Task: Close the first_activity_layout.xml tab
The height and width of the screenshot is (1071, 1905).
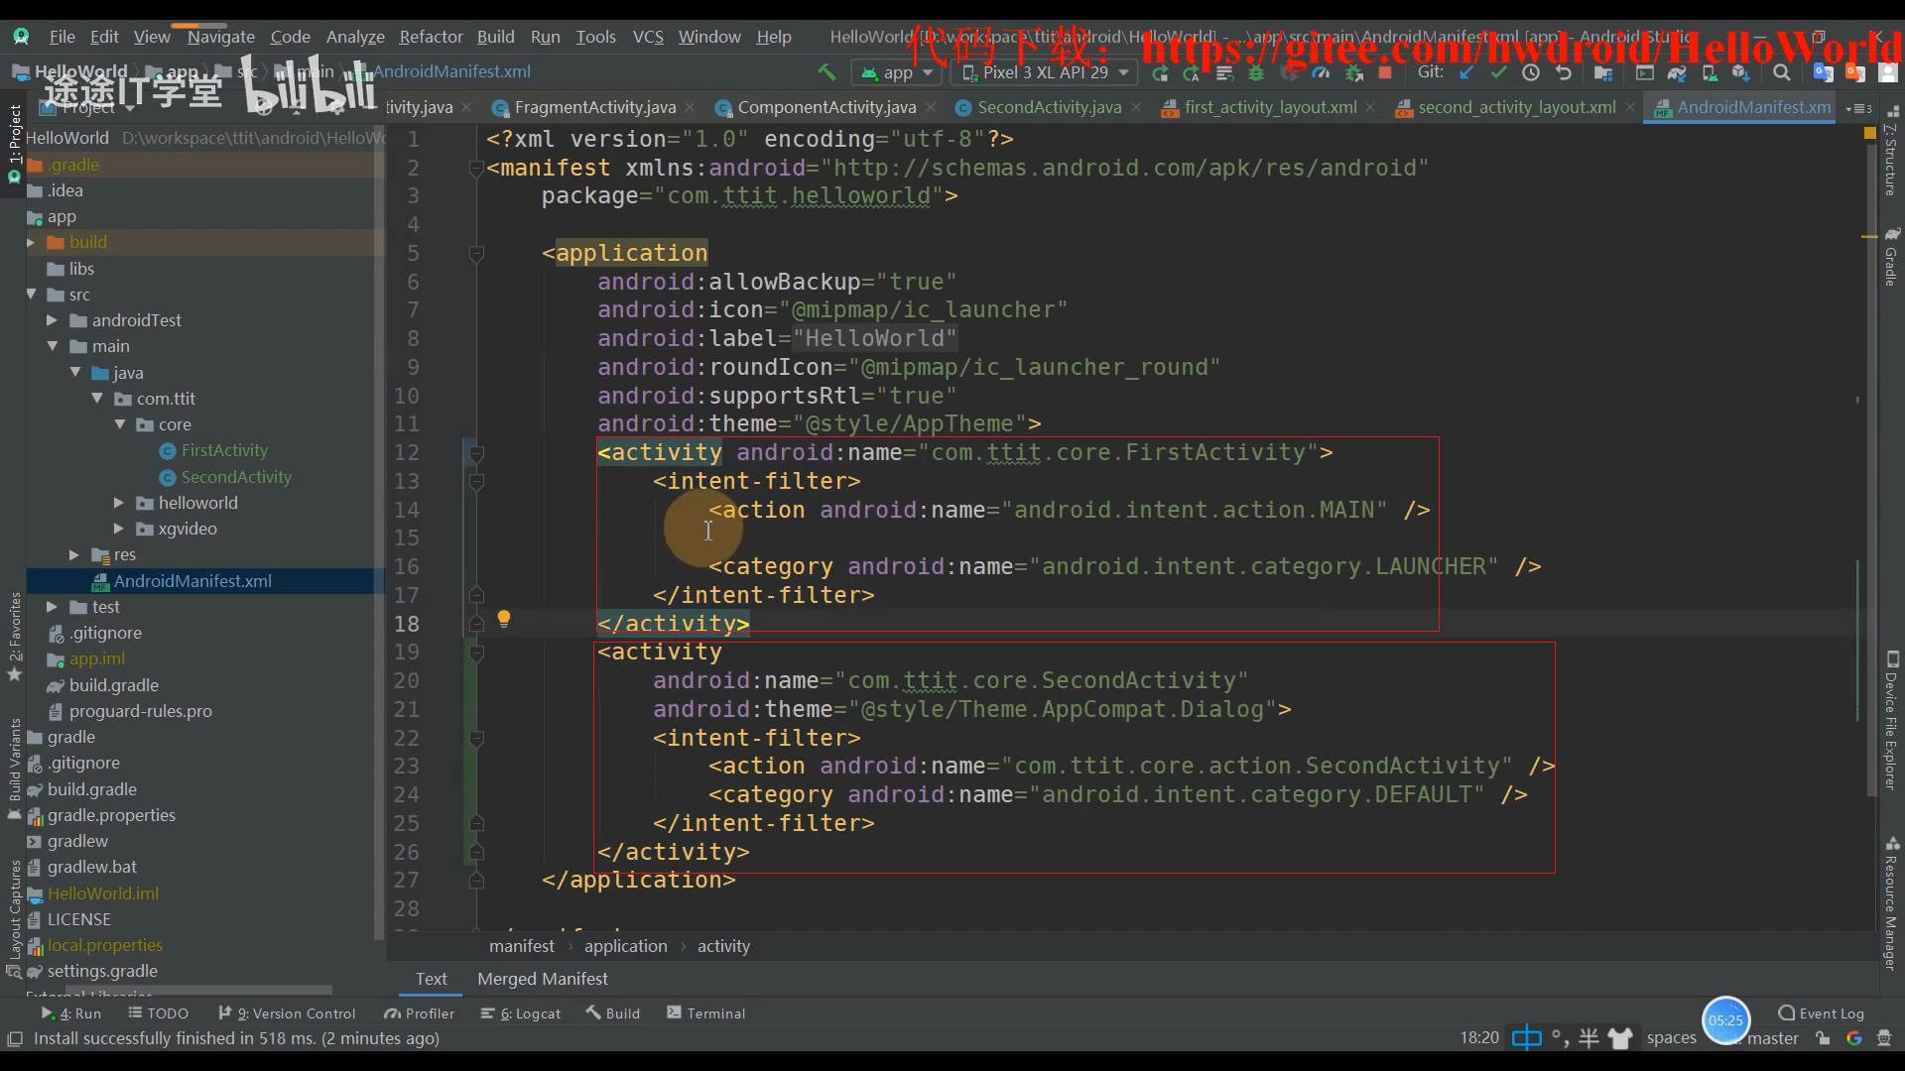Action: point(1370,107)
